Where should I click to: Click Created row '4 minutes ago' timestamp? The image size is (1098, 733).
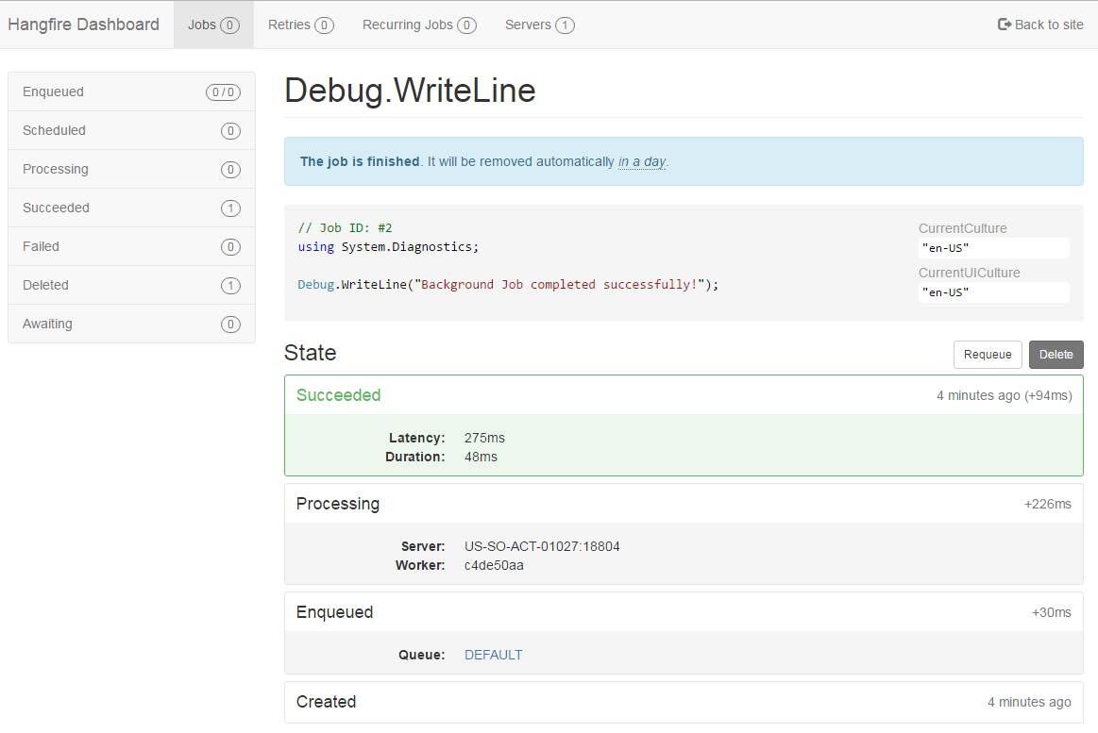(1029, 702)
